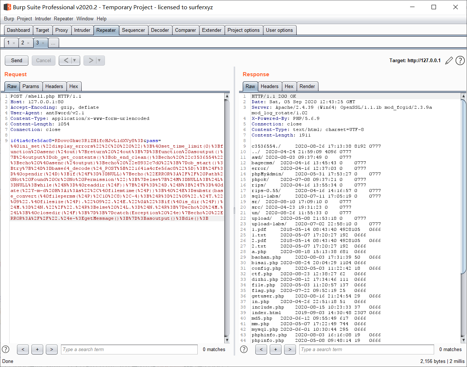
Task: Click the Request pane scroll-down arrow
Action: (x=227, y=340)
